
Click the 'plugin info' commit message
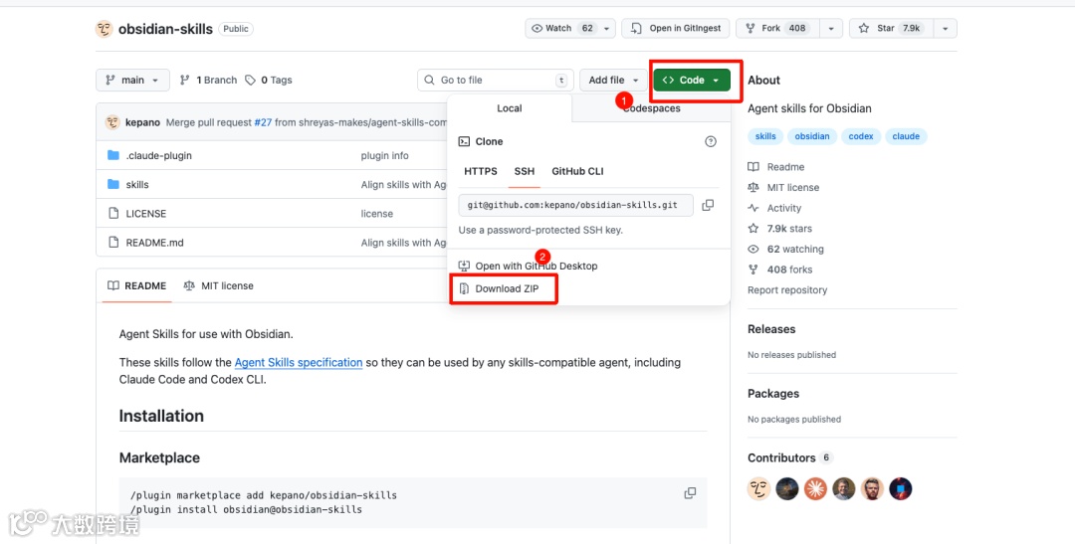click(x=384, y=155)
